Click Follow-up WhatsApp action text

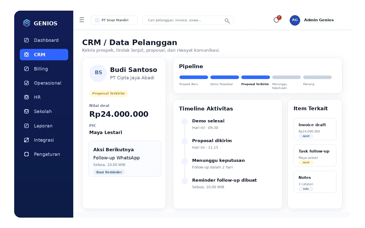[116, 158]
